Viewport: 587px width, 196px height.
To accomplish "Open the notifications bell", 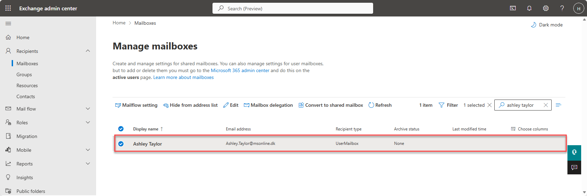I will 529,8.
